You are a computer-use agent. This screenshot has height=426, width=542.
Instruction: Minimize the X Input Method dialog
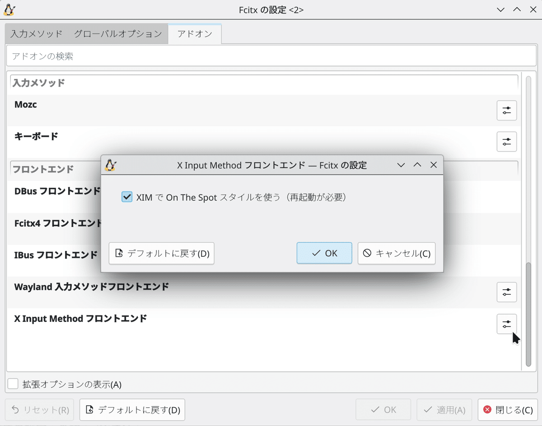pyautogui.click(x=401, y=165)
